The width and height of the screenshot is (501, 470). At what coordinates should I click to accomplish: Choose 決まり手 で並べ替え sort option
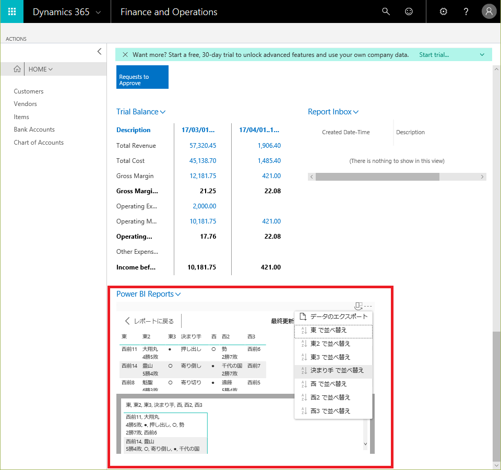pyautogui.click(x=333, y=371)
